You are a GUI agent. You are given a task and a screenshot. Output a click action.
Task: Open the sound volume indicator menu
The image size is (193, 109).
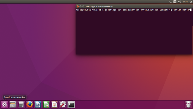pos(179,2)
